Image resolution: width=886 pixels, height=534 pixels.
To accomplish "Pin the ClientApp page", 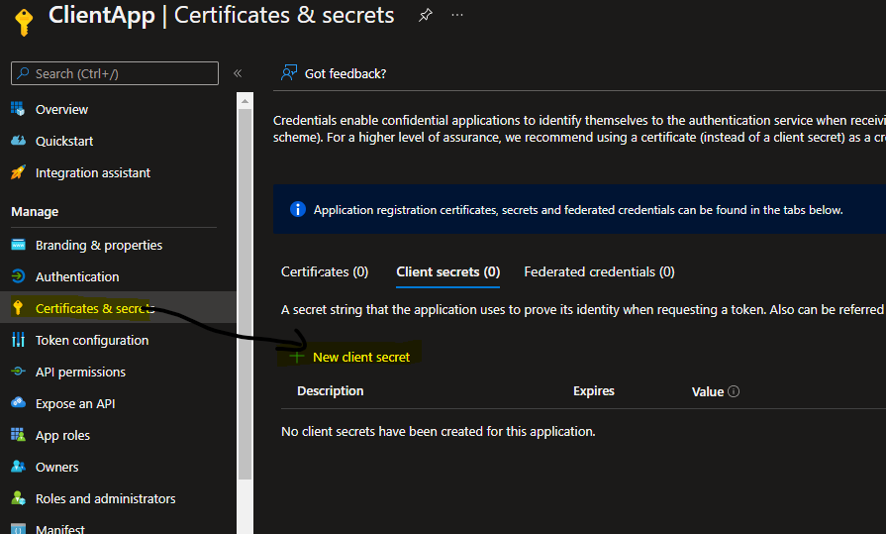I will tap(426, 16).
